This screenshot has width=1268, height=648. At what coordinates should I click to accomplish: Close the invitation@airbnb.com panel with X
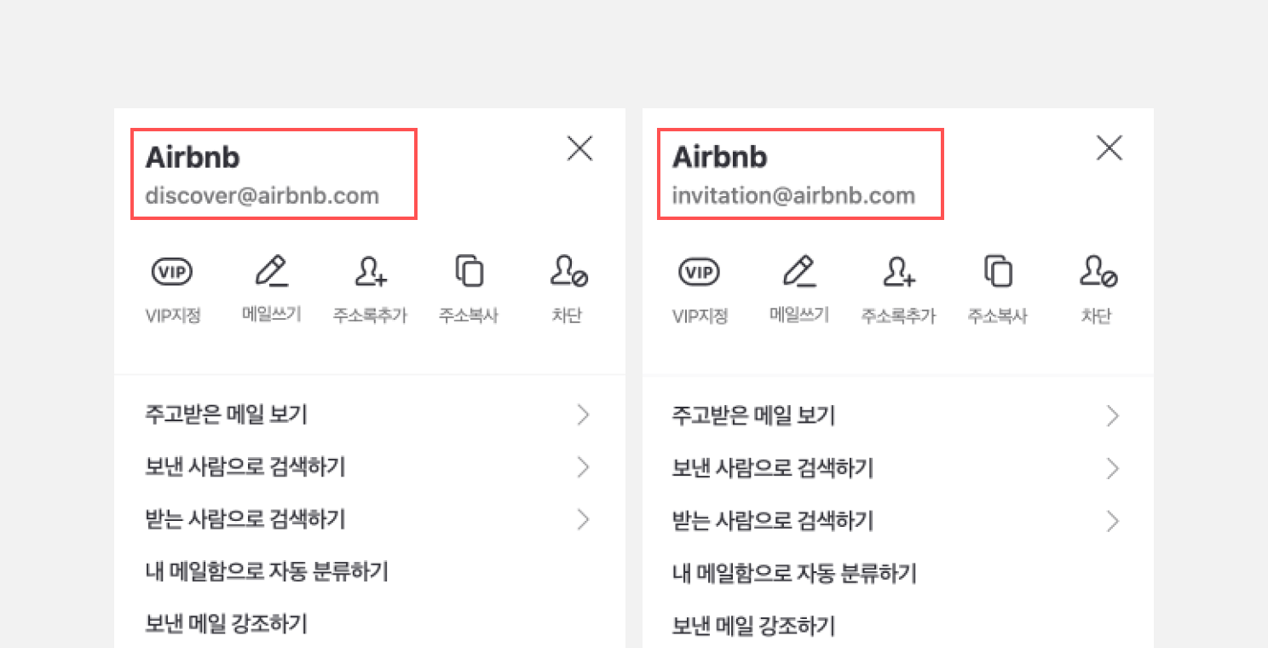click(x=1109, y=148)
